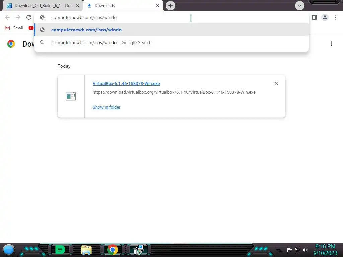Go back with the browser back arrow
Image resolution: width=343 pixels, height=257 pixels.
point(7,17)
